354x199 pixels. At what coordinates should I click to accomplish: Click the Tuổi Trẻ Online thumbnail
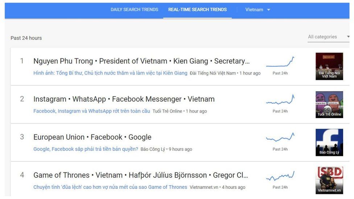point(329,104)
